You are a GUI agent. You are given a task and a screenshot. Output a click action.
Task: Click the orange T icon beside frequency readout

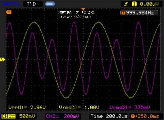[123, 13]
